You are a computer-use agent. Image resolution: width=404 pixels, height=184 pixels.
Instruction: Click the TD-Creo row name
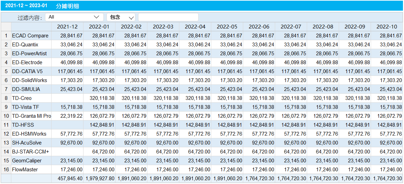[x=22, y=98]
